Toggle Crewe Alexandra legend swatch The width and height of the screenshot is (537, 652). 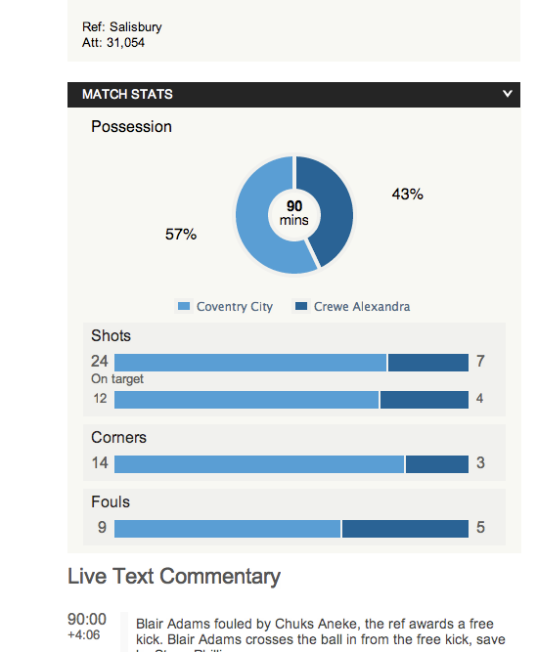[301, 307]
